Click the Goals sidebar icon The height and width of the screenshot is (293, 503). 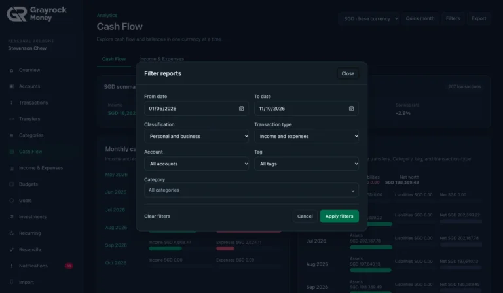pyautogui.click(x=12, y=201)
